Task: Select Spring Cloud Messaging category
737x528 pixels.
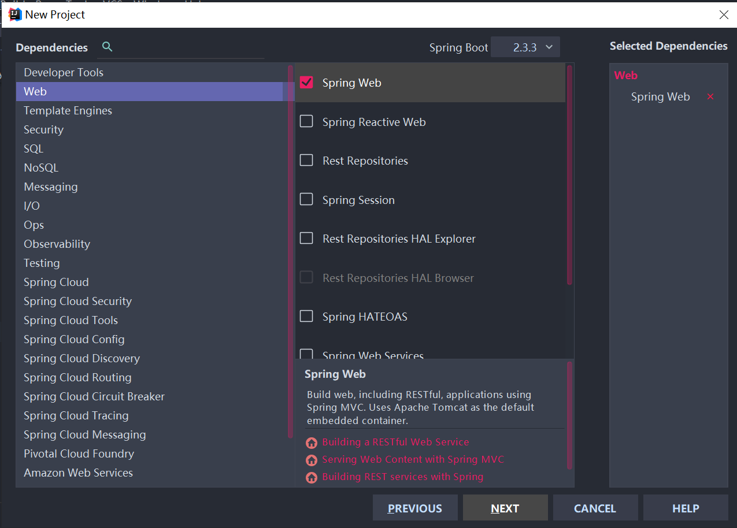Action: coord(152,434)
